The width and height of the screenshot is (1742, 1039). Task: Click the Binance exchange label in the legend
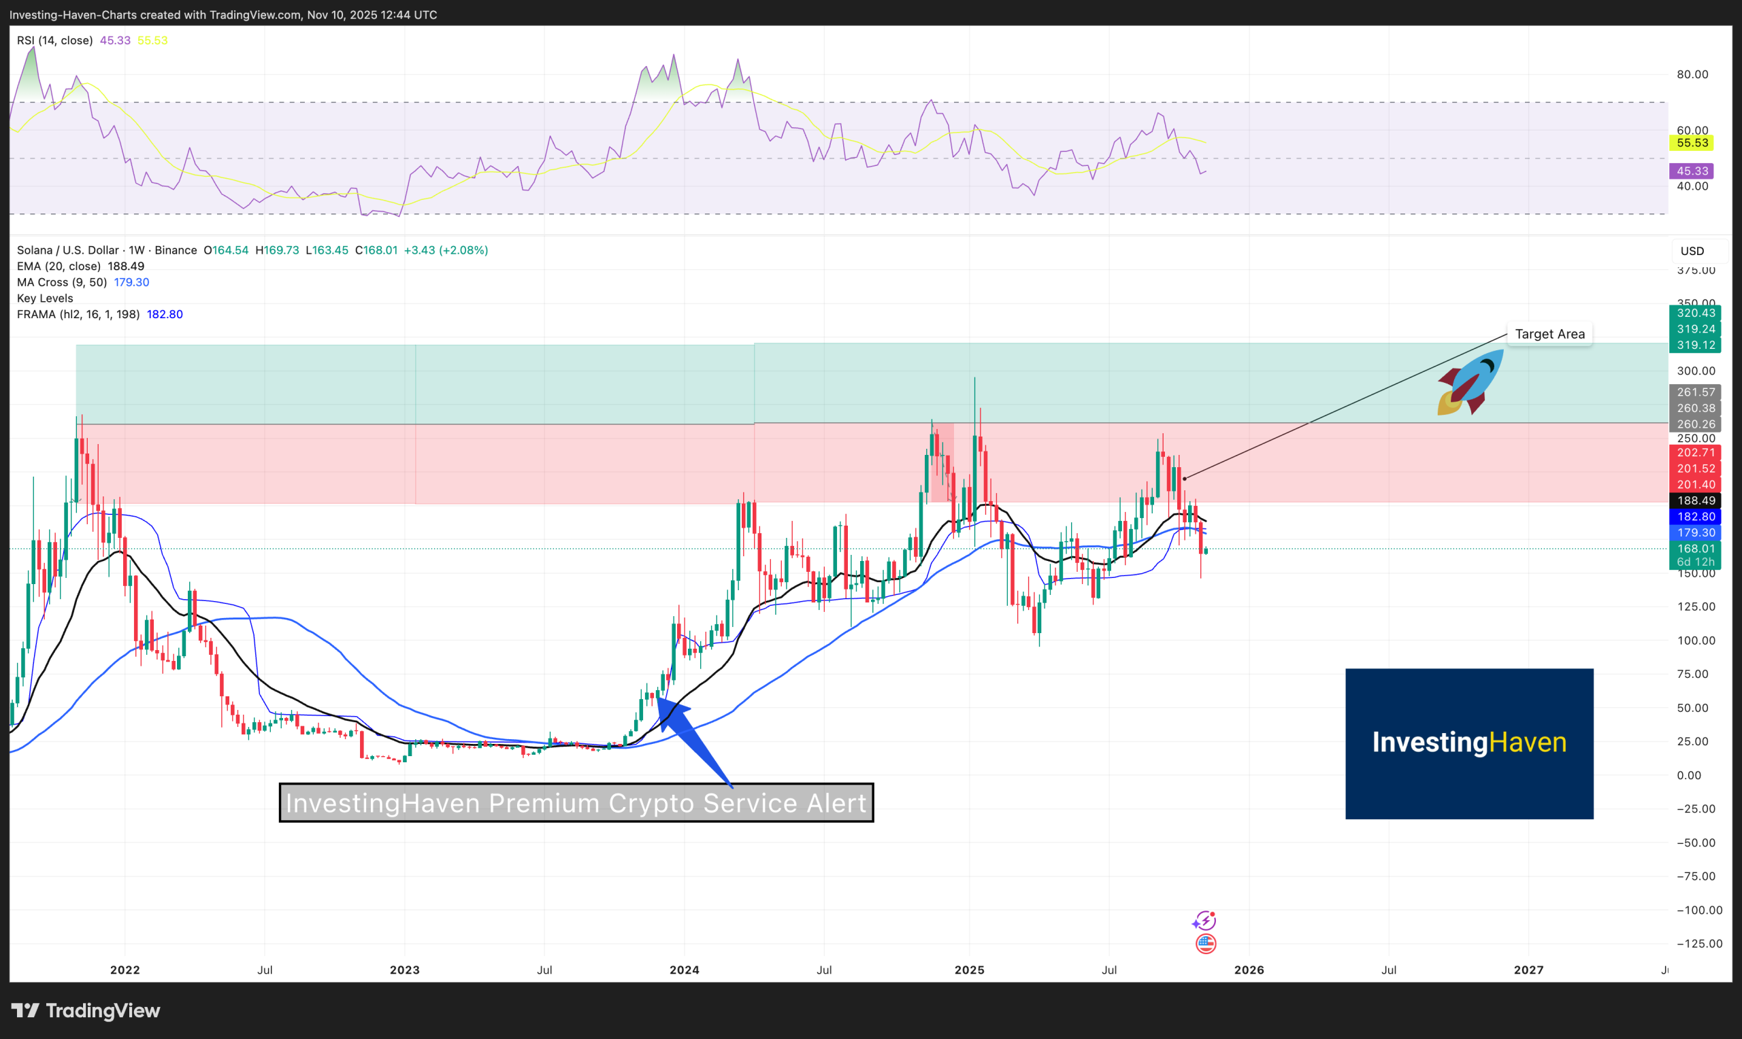(x=176, y=250)
